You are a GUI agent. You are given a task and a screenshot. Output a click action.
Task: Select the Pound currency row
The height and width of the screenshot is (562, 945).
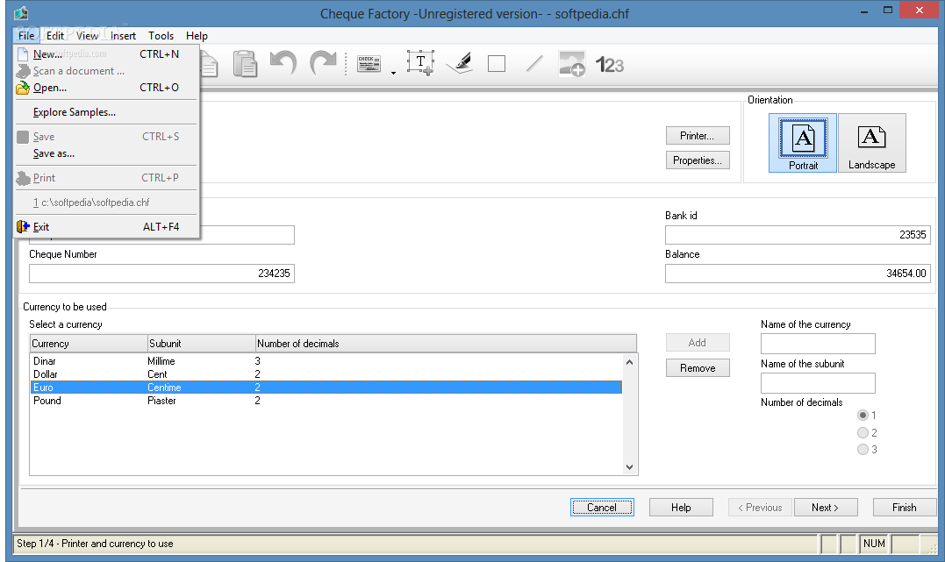pos(326,401)
